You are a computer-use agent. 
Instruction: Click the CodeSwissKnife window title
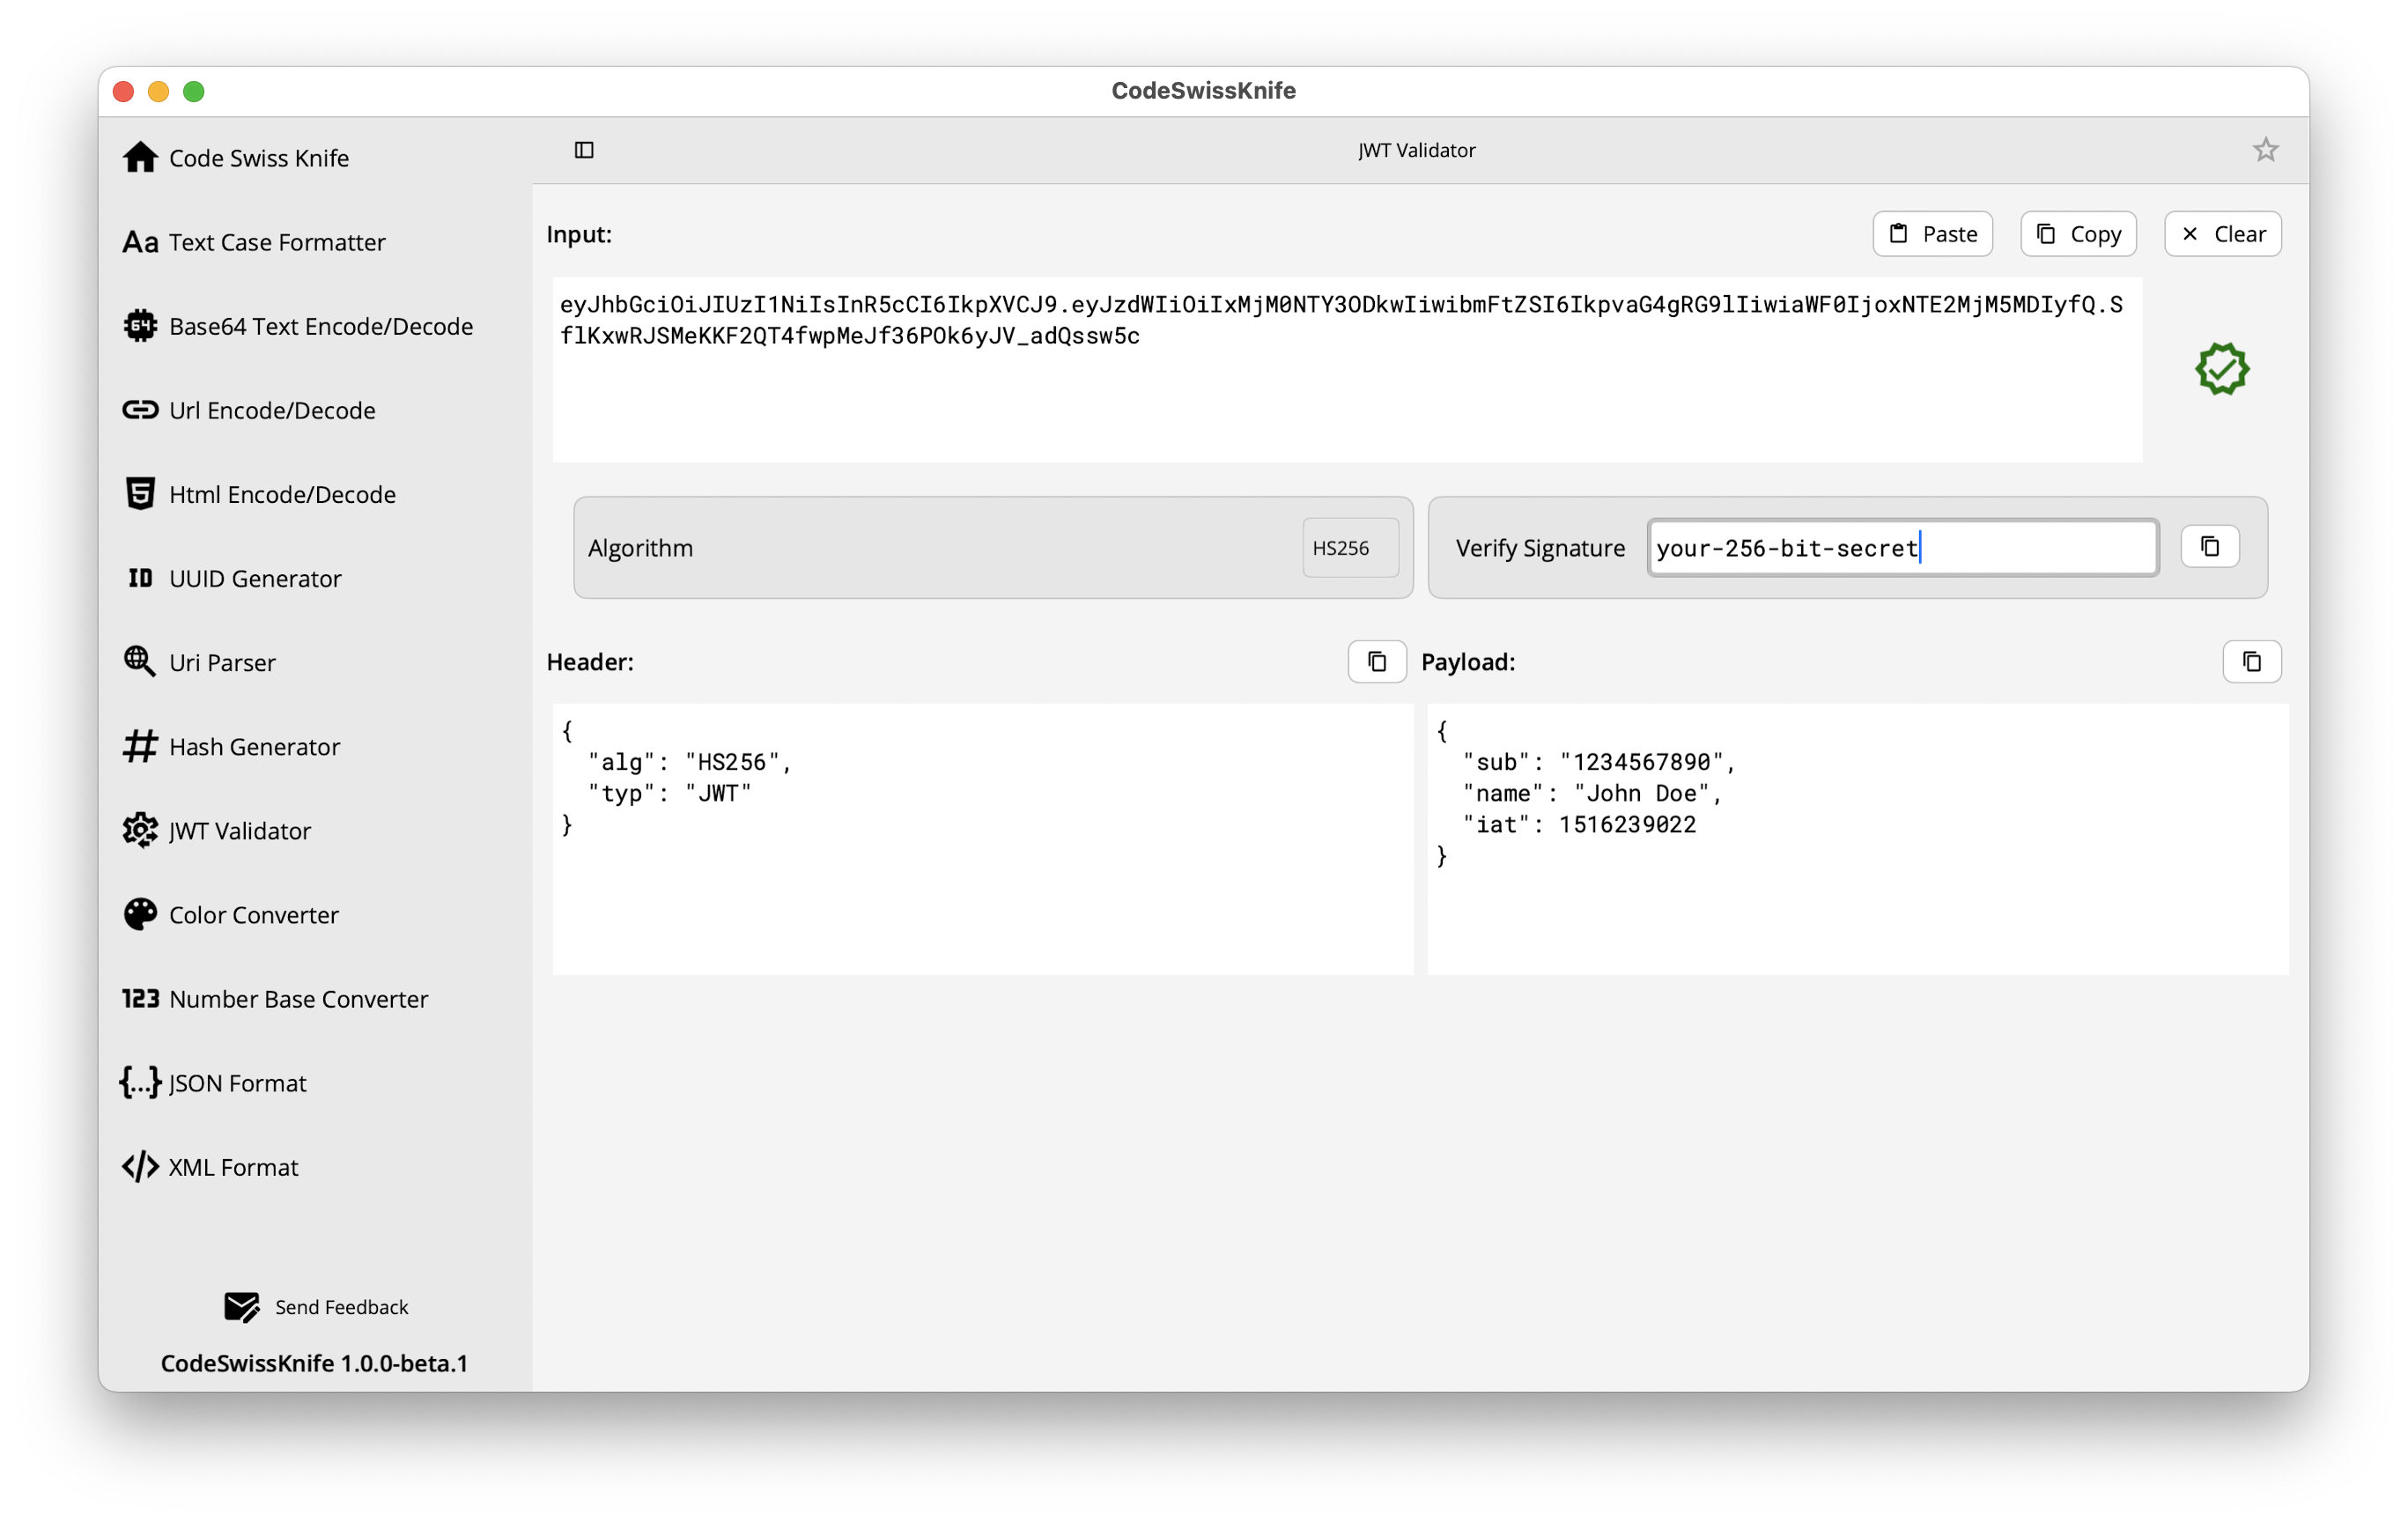point(1203,90)
